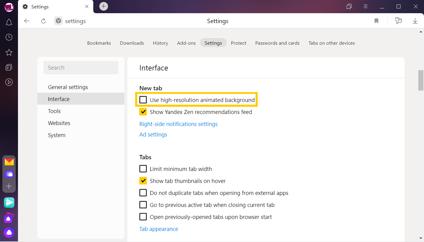Screen dimensions: 424x242
Task: Switch to the History section
Action: click(160, 43)
